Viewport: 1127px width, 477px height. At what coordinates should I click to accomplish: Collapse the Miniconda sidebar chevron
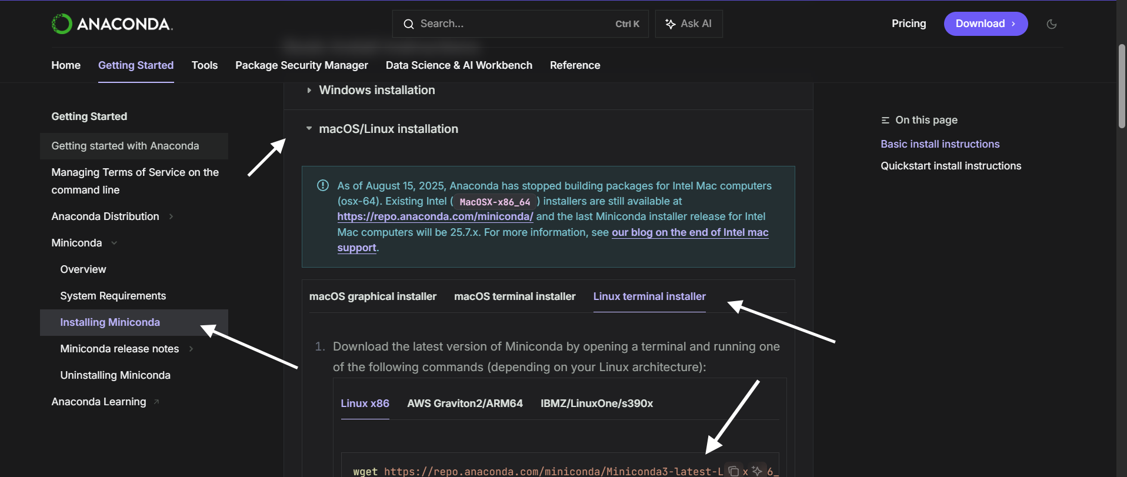pos(114,243)
